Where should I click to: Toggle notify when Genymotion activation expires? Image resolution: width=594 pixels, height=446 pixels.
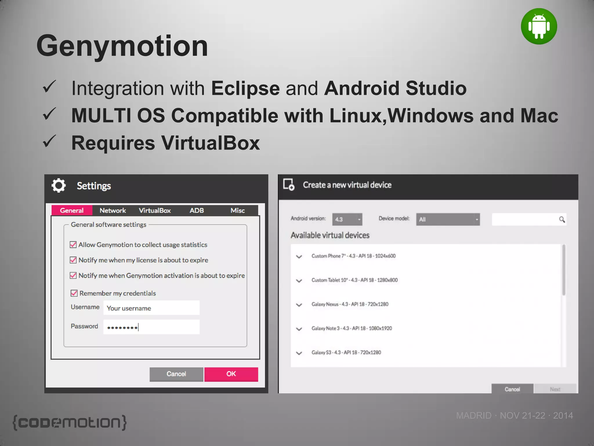[73, 275]
